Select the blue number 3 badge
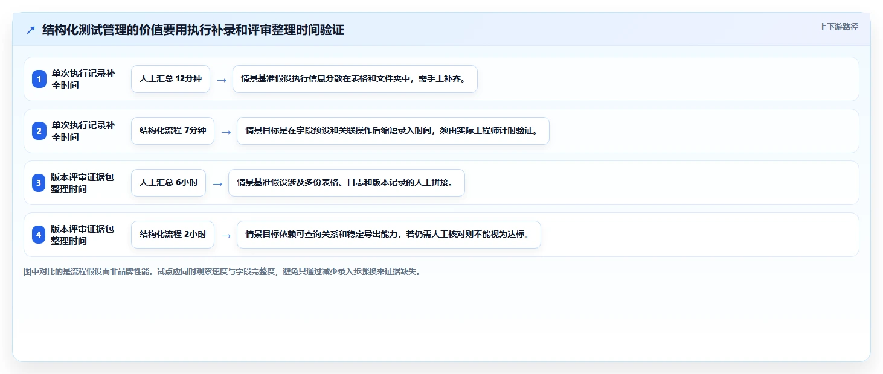The height and width of the screenshot is (374, 883). [39, 183]
